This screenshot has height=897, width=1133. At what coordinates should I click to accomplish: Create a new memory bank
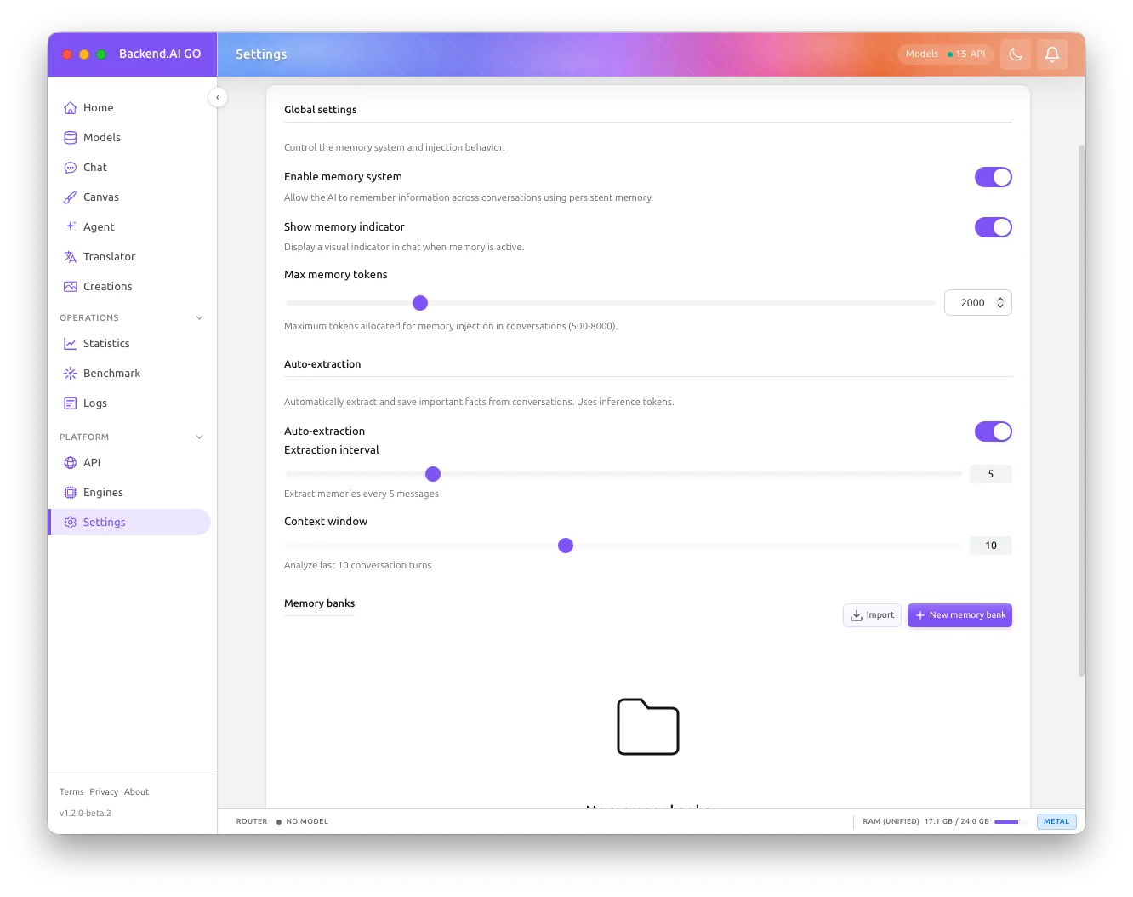959,614
